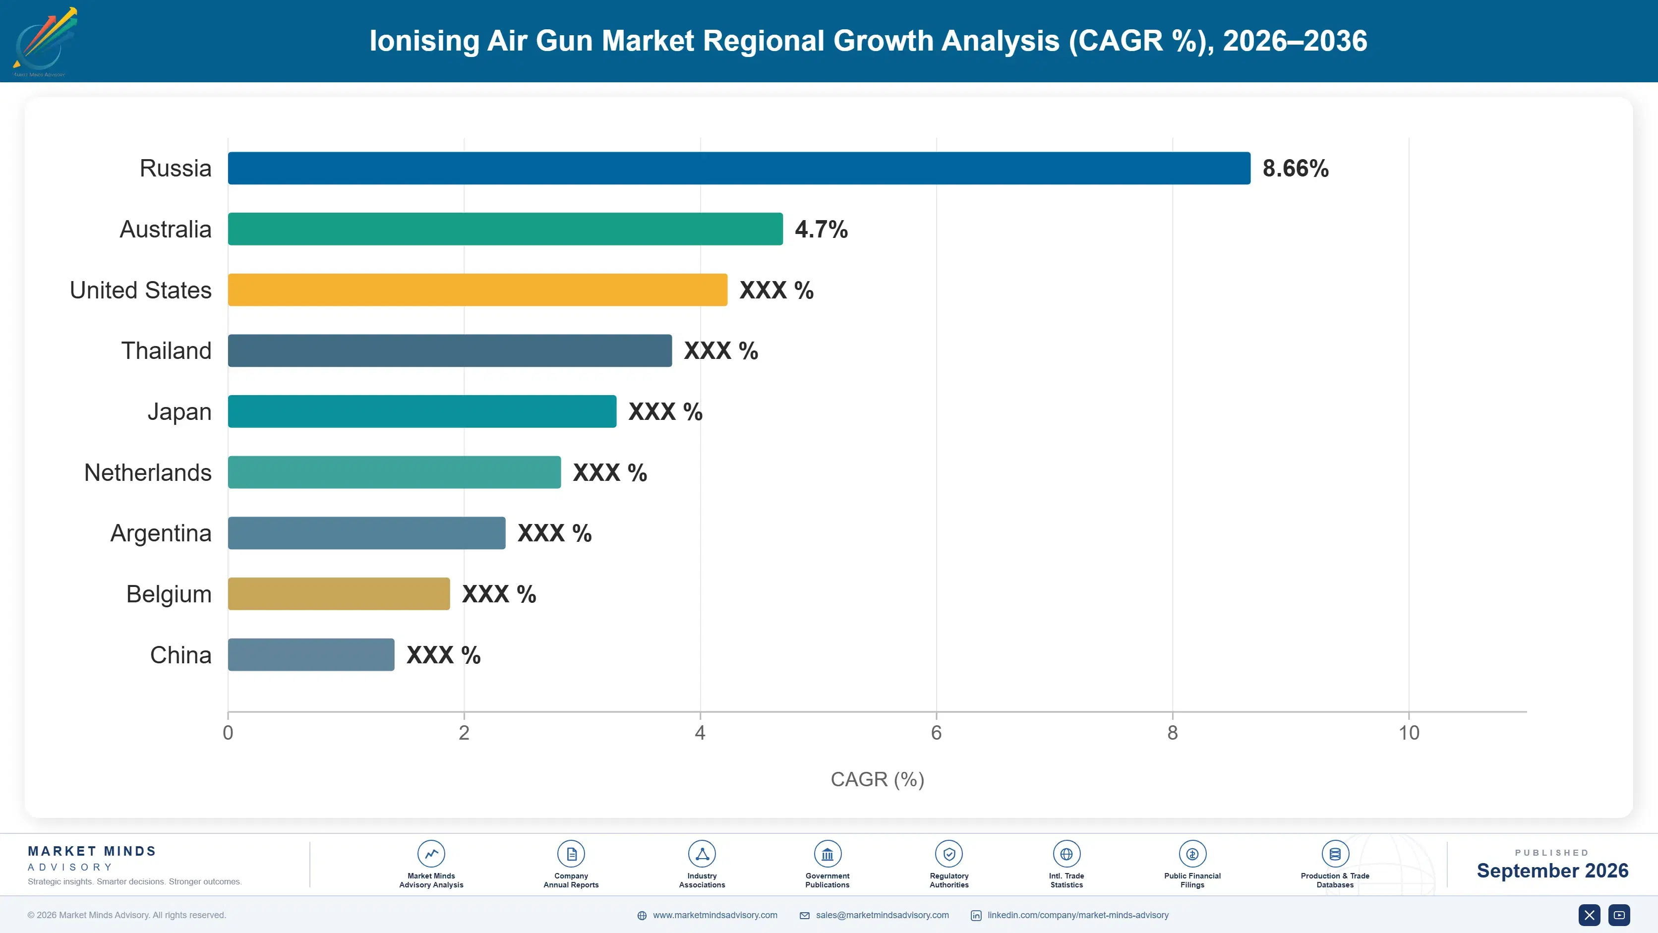Click the LinkedIn icon in footer
This screenshot has height=933, width=1658.
[x=976, y=916]
